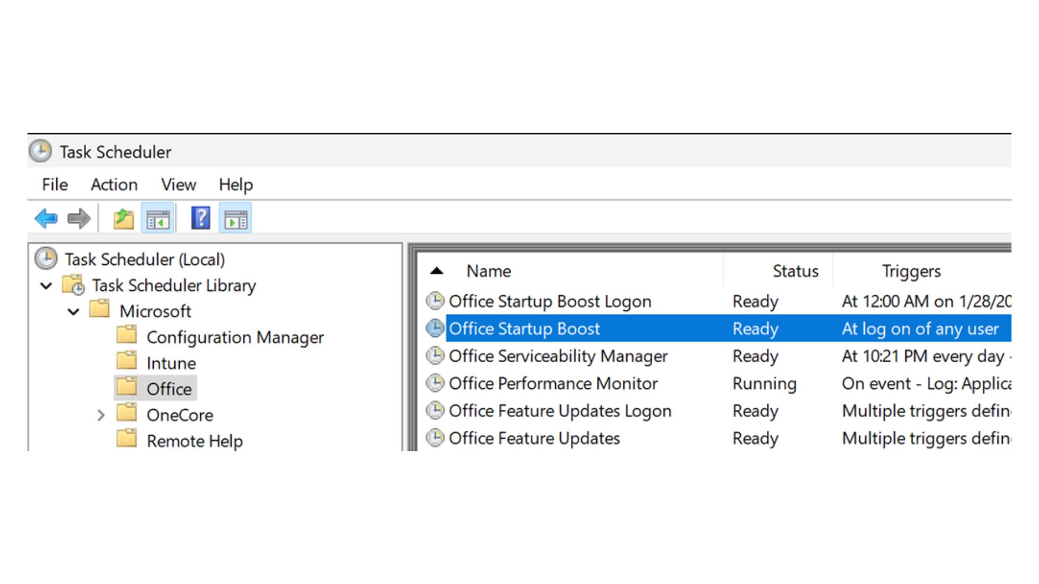The image size is (1039, 584).
Task: Open the blue question mark Help icon
Action: click(201, 218)
